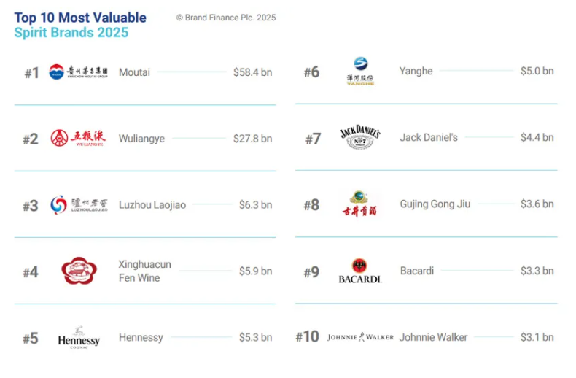Click the Jack Daniel's No.7 logo

point(360,137)
